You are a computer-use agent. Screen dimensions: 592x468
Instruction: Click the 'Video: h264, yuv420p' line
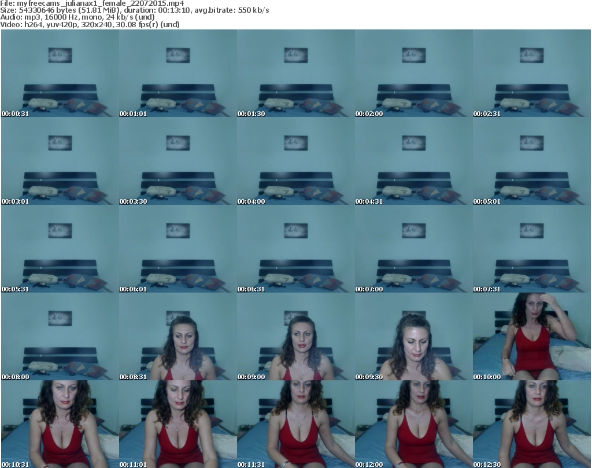[x=90, y=24]
